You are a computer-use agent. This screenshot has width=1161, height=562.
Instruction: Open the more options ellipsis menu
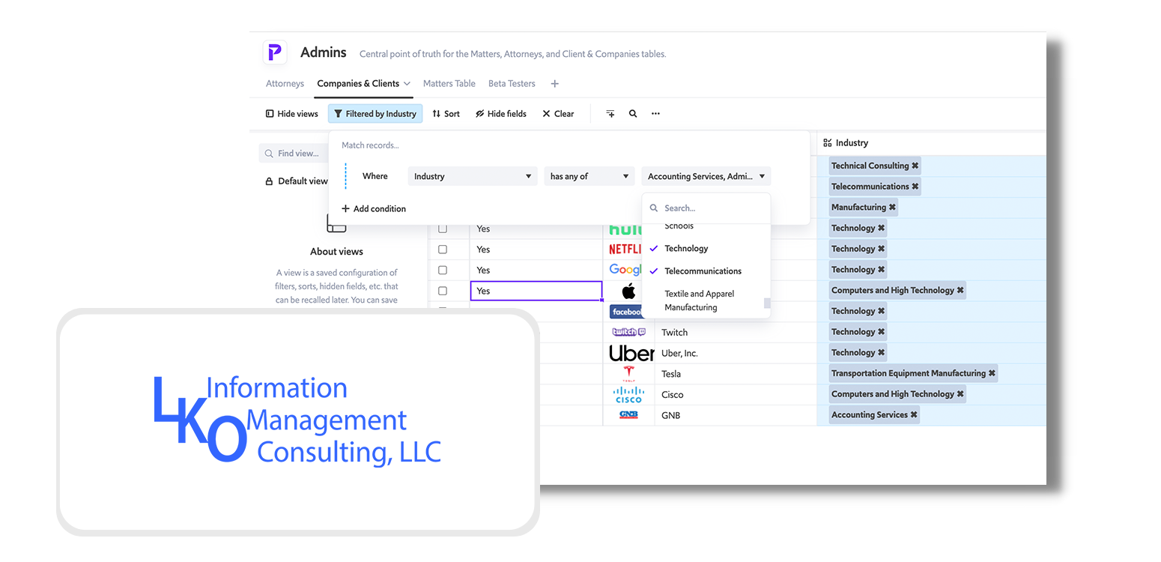tap(655, 114)
